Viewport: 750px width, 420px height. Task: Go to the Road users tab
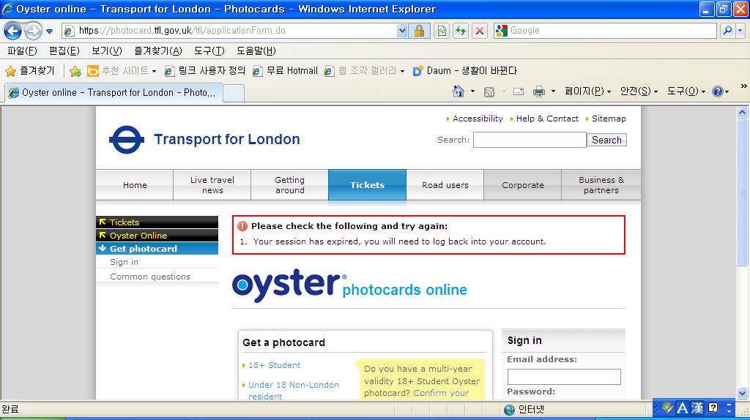445,185
